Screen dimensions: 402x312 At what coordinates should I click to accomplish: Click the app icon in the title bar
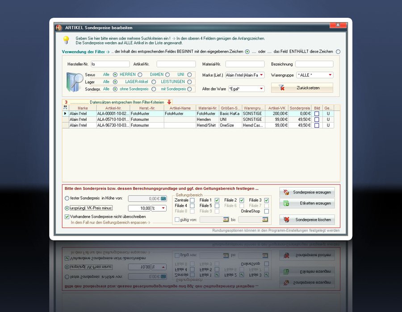pyautogui.click(x=59, y=28)
